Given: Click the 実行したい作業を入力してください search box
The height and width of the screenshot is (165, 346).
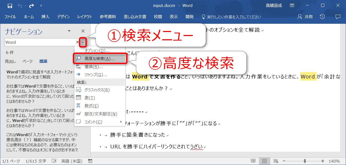Looking at the screenshot, I should point(231,17).
